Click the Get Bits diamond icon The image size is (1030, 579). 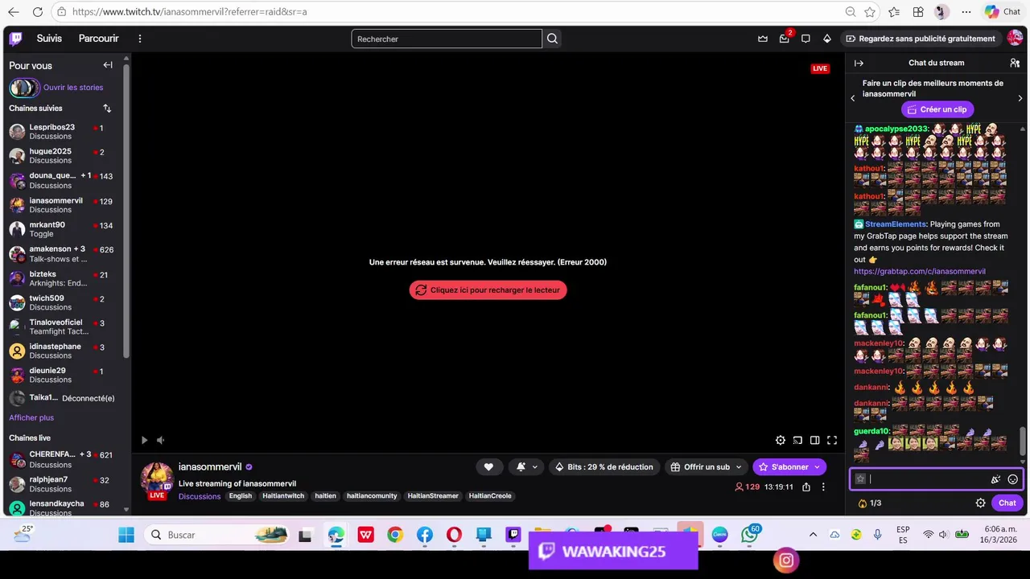pyautogui.click(x=826, y=39)
